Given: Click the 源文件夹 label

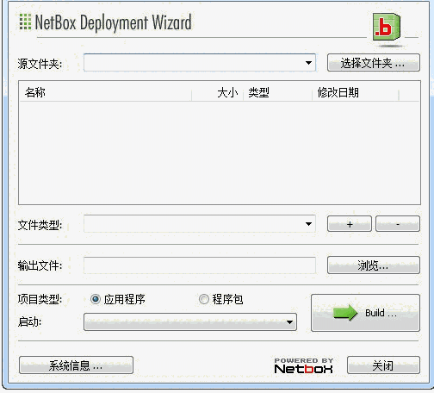Looking at the screenshot, I should tap(40, 64).
